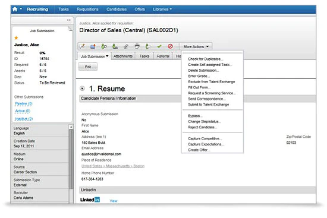This screenshot has width=327, height=218.
Task: Click the red reject circle icon
Action: click(x=170, y=46)
